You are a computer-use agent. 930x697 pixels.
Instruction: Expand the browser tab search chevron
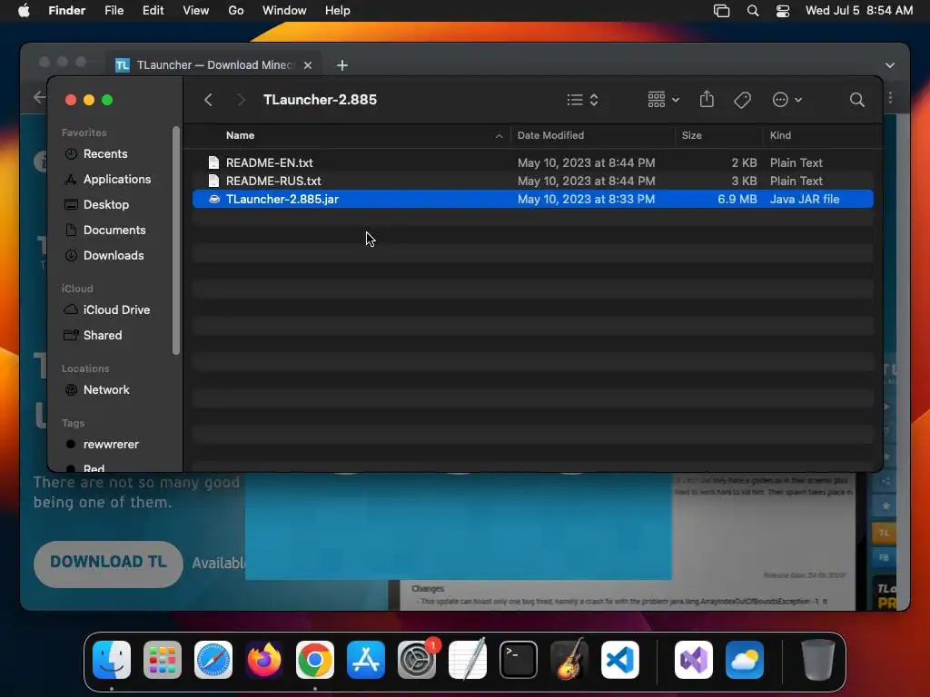tap(890, 65)
